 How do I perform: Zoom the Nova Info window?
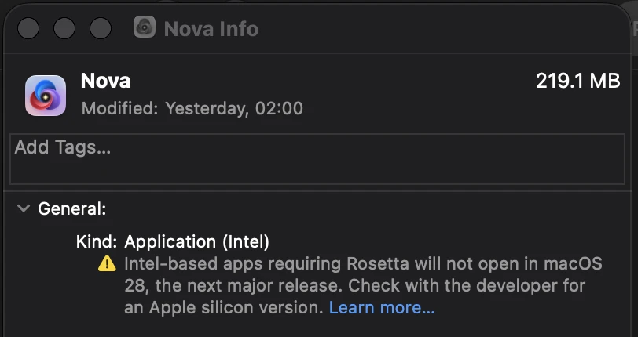click(x=101, y=28)
